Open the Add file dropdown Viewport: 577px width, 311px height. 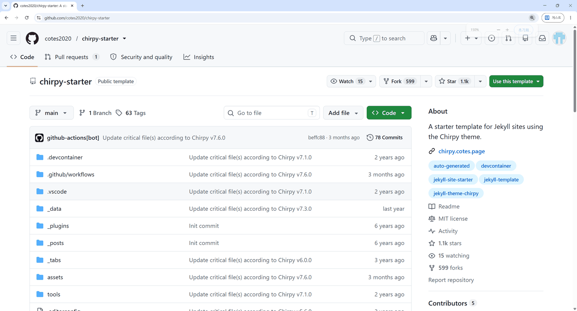click(x=343, y=113)
